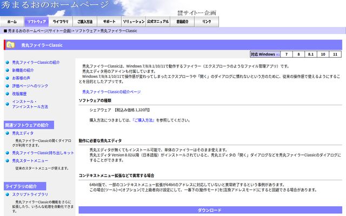
Task: Open the 書籍紹介 tab
Action: pos(182,22)
